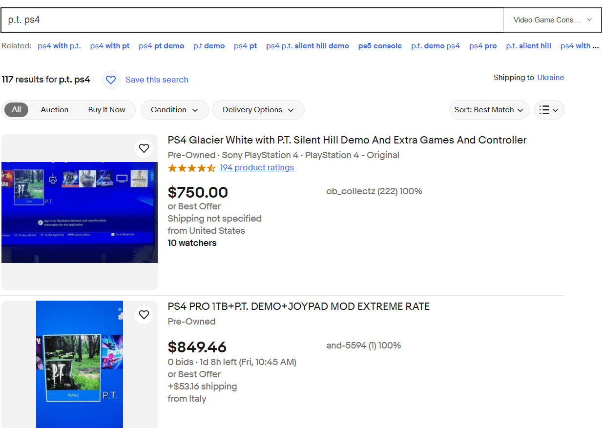Open PS4 Glacier White listing thumbnail
Screen dimensions: 603x428
80,212
